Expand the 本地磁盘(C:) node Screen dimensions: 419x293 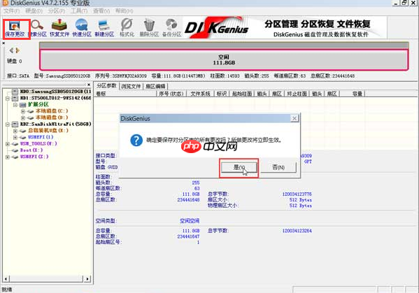pos(23,111)
